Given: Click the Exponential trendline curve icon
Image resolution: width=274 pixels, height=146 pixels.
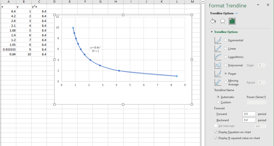Looking at the screenshot, I should (x=218, y=40).
